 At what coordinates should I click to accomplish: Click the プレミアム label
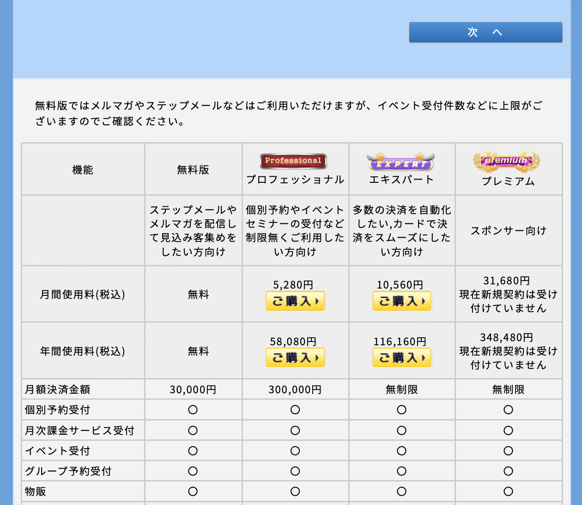point(509,181)
